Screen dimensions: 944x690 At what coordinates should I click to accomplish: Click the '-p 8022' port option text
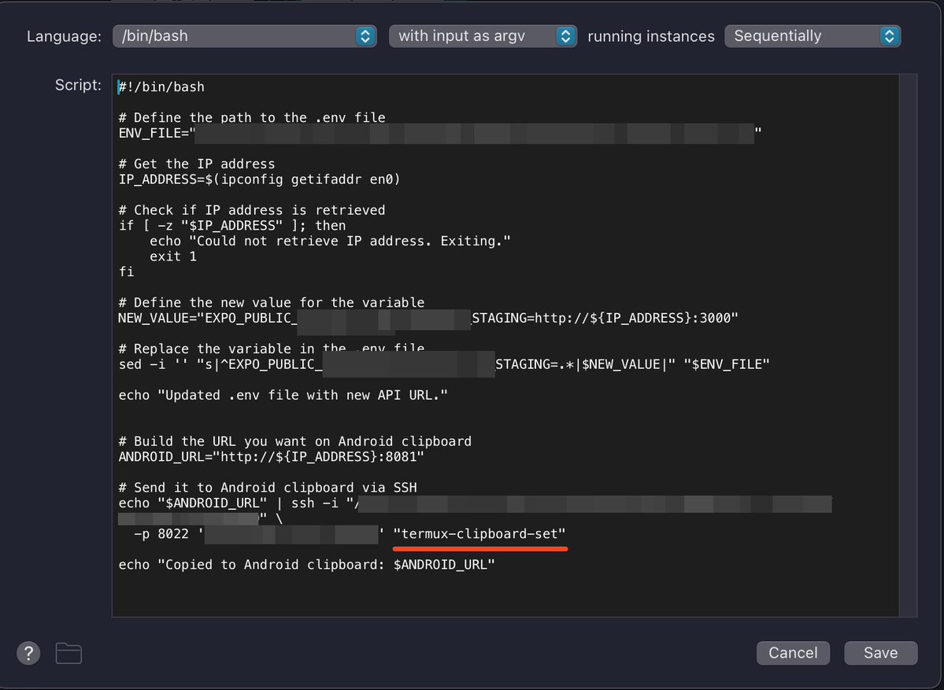pos(161,534)
